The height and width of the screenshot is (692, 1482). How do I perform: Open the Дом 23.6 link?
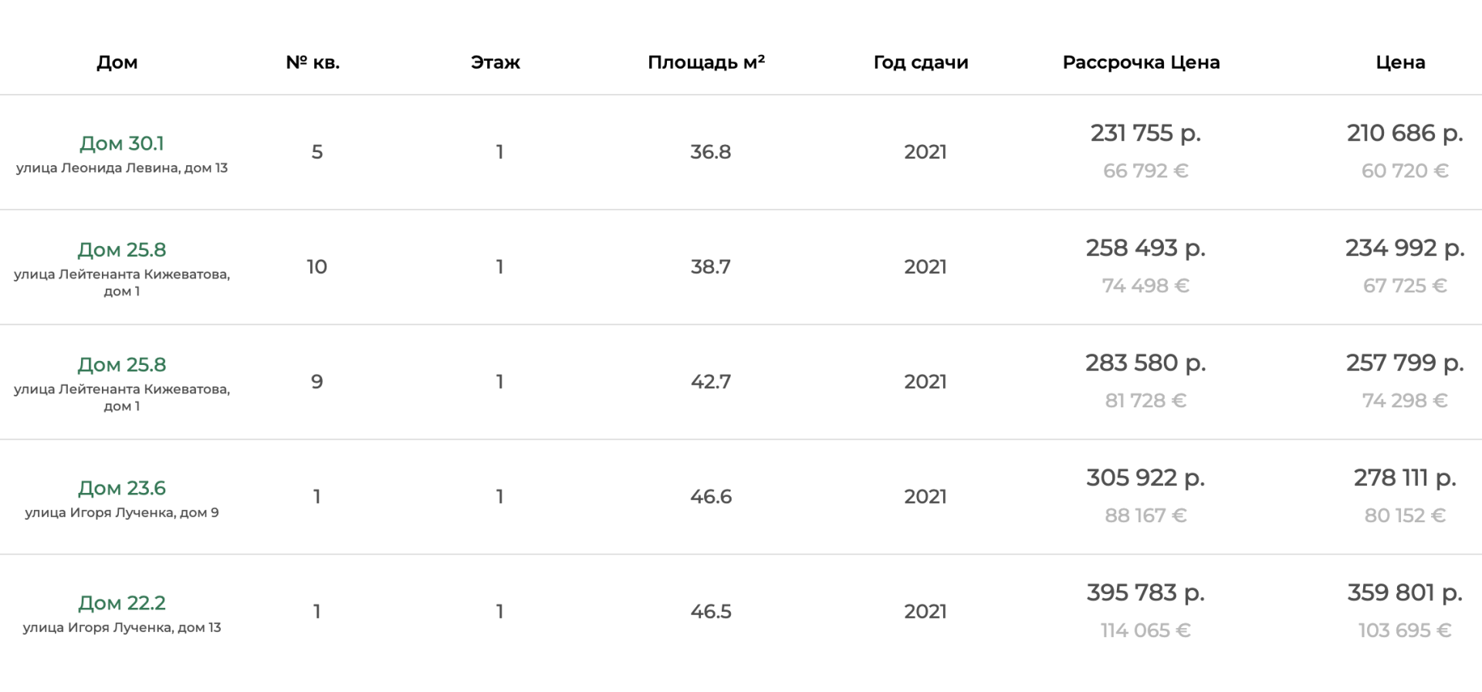pyautogui.click(x=122, y=488)
